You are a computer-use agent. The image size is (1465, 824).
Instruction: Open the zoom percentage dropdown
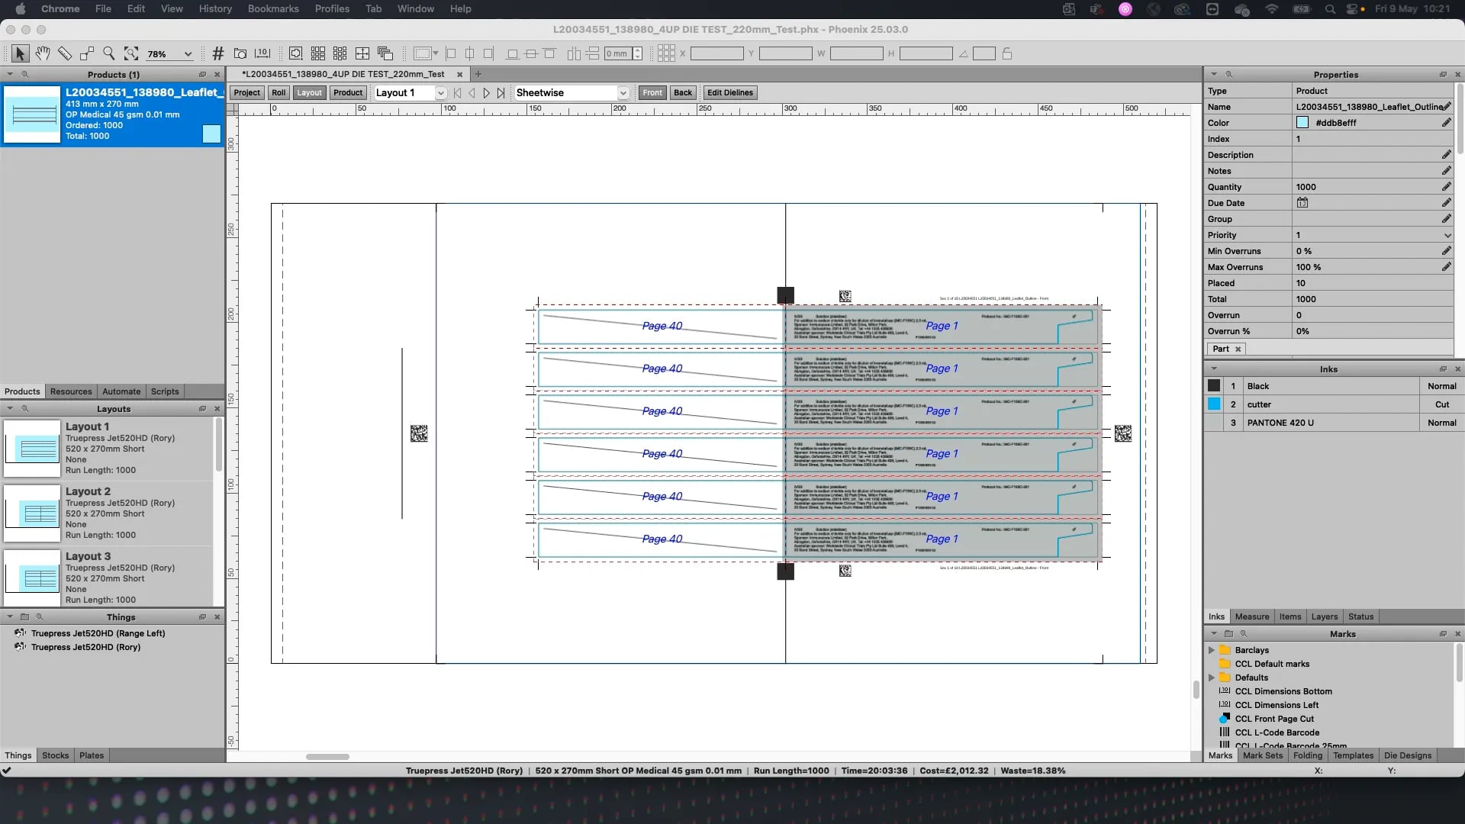[x=188, y=54]
